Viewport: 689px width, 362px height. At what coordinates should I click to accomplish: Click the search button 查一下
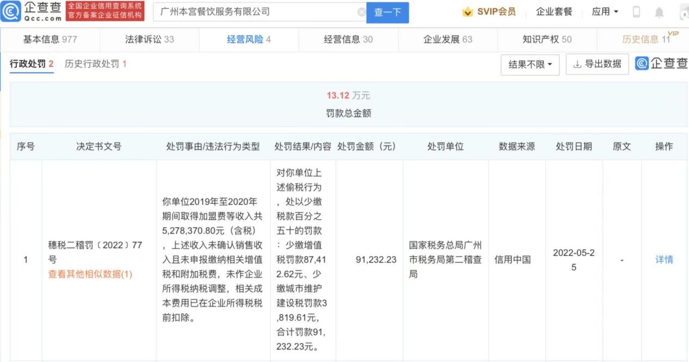pos(388,13)
